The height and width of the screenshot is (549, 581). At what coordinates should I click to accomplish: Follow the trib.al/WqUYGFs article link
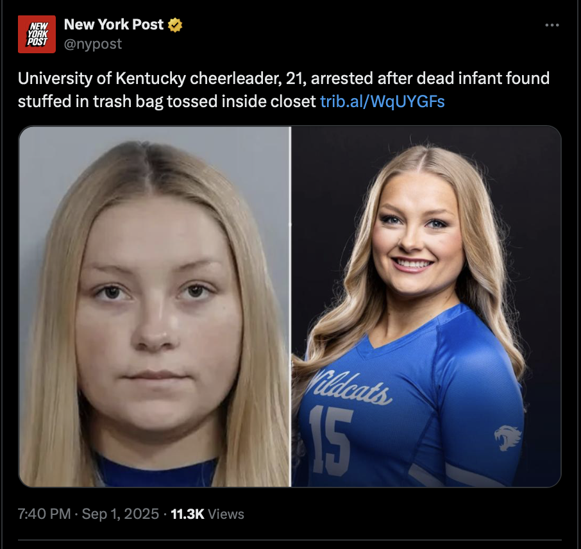pyautogui.click(x=382, y=101)
